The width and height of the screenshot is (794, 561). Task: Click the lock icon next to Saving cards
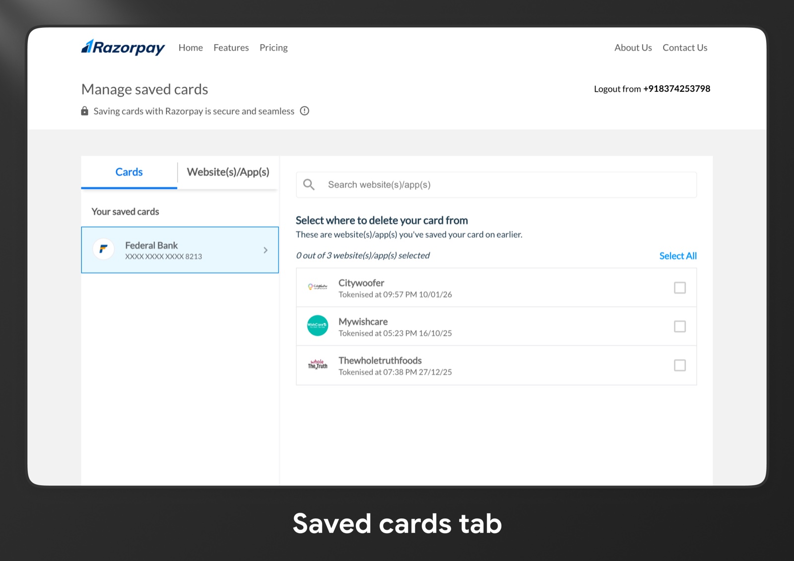coord(85,111)
